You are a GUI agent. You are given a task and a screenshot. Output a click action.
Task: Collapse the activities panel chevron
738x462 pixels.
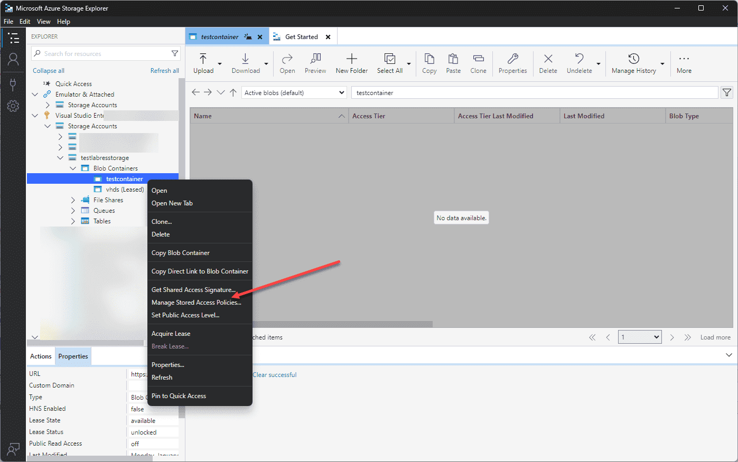pyautogui.click(x=728, y=355)
